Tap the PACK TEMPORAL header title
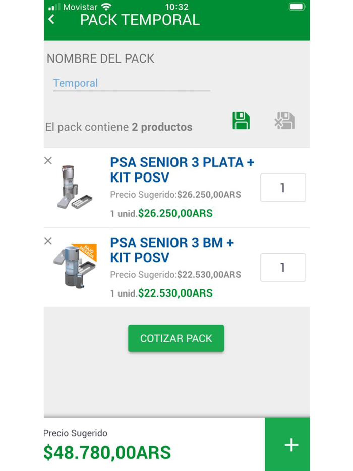This screenshot has width=353, height=471. (139, 20)
